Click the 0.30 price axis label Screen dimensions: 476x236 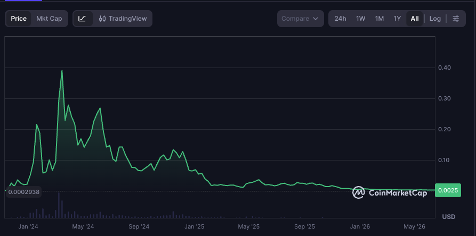click(445, 98)
